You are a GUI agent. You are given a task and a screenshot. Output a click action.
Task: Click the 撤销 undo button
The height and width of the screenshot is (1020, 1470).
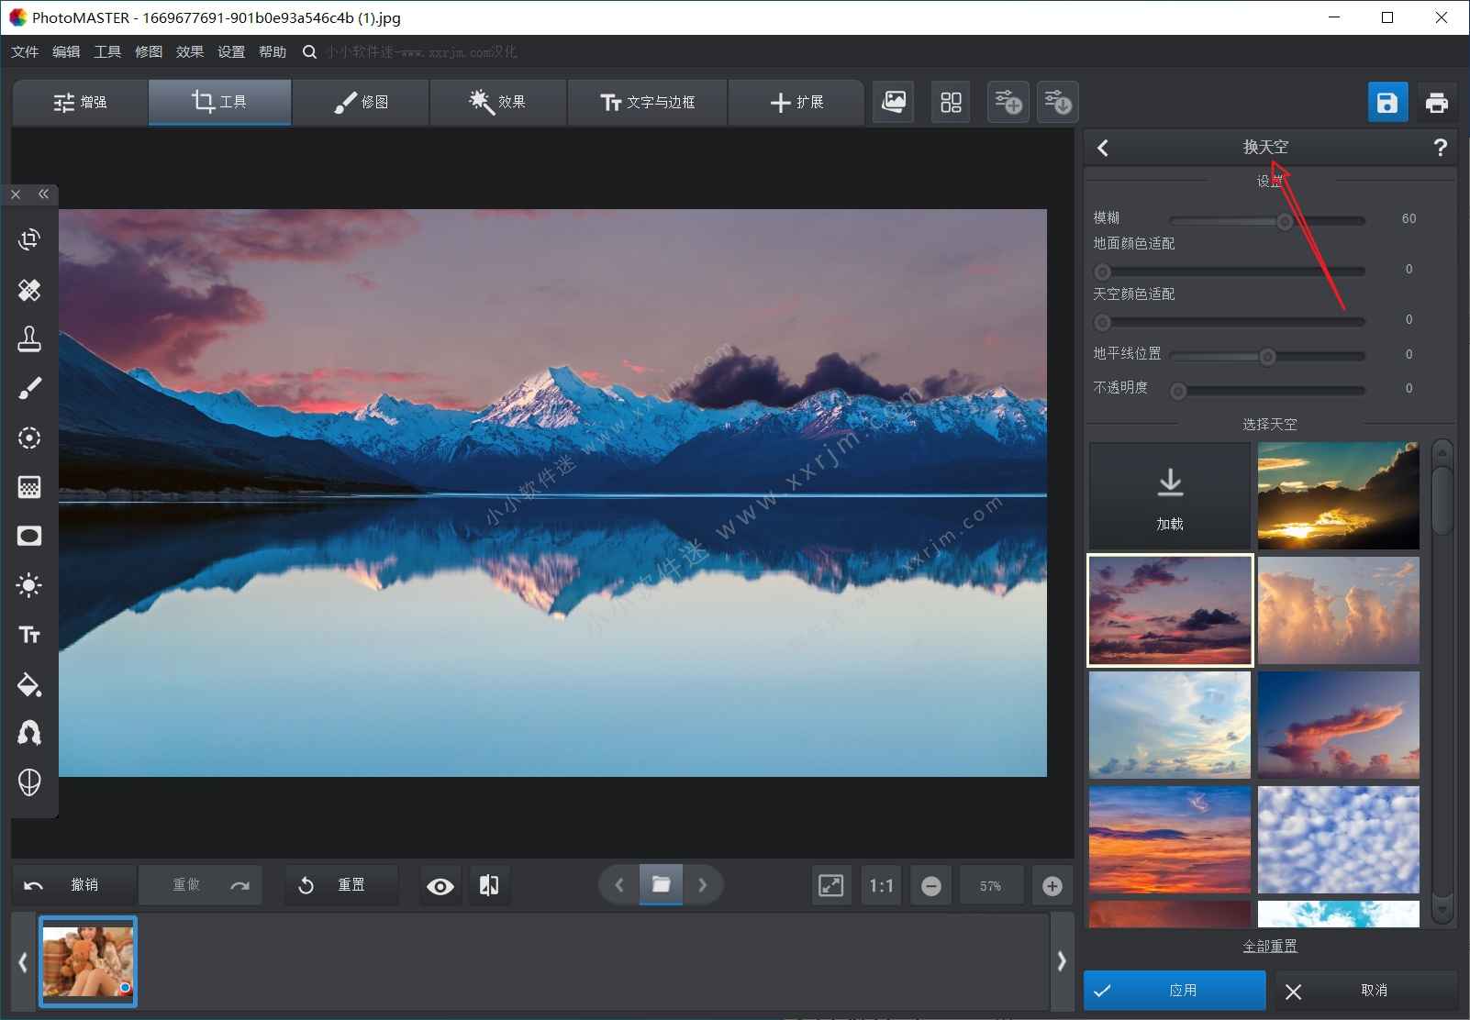[x=74, y=885]
